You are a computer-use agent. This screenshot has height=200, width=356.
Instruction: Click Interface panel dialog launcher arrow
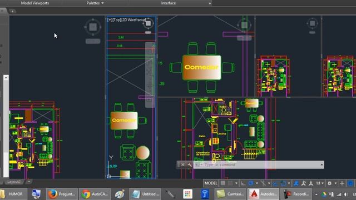210,3
